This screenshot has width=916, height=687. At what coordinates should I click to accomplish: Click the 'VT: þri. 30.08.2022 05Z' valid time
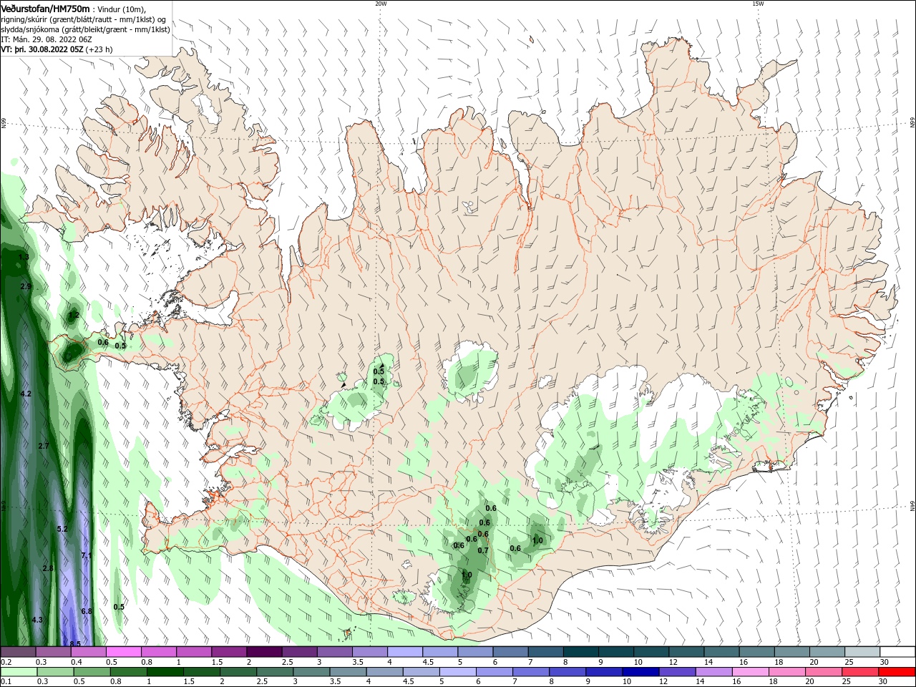coord(42,49)
